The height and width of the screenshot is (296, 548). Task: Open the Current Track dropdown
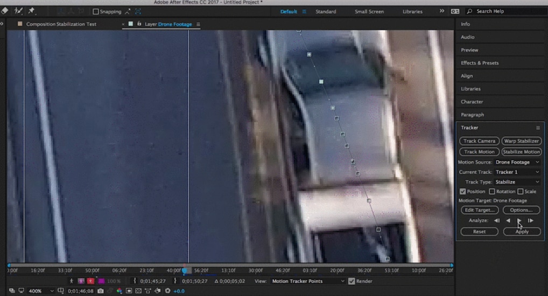(517, 172)
